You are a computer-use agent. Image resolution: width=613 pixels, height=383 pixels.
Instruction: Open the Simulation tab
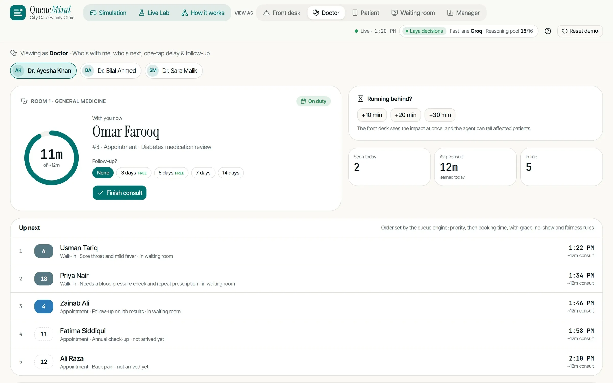[108, 13]
